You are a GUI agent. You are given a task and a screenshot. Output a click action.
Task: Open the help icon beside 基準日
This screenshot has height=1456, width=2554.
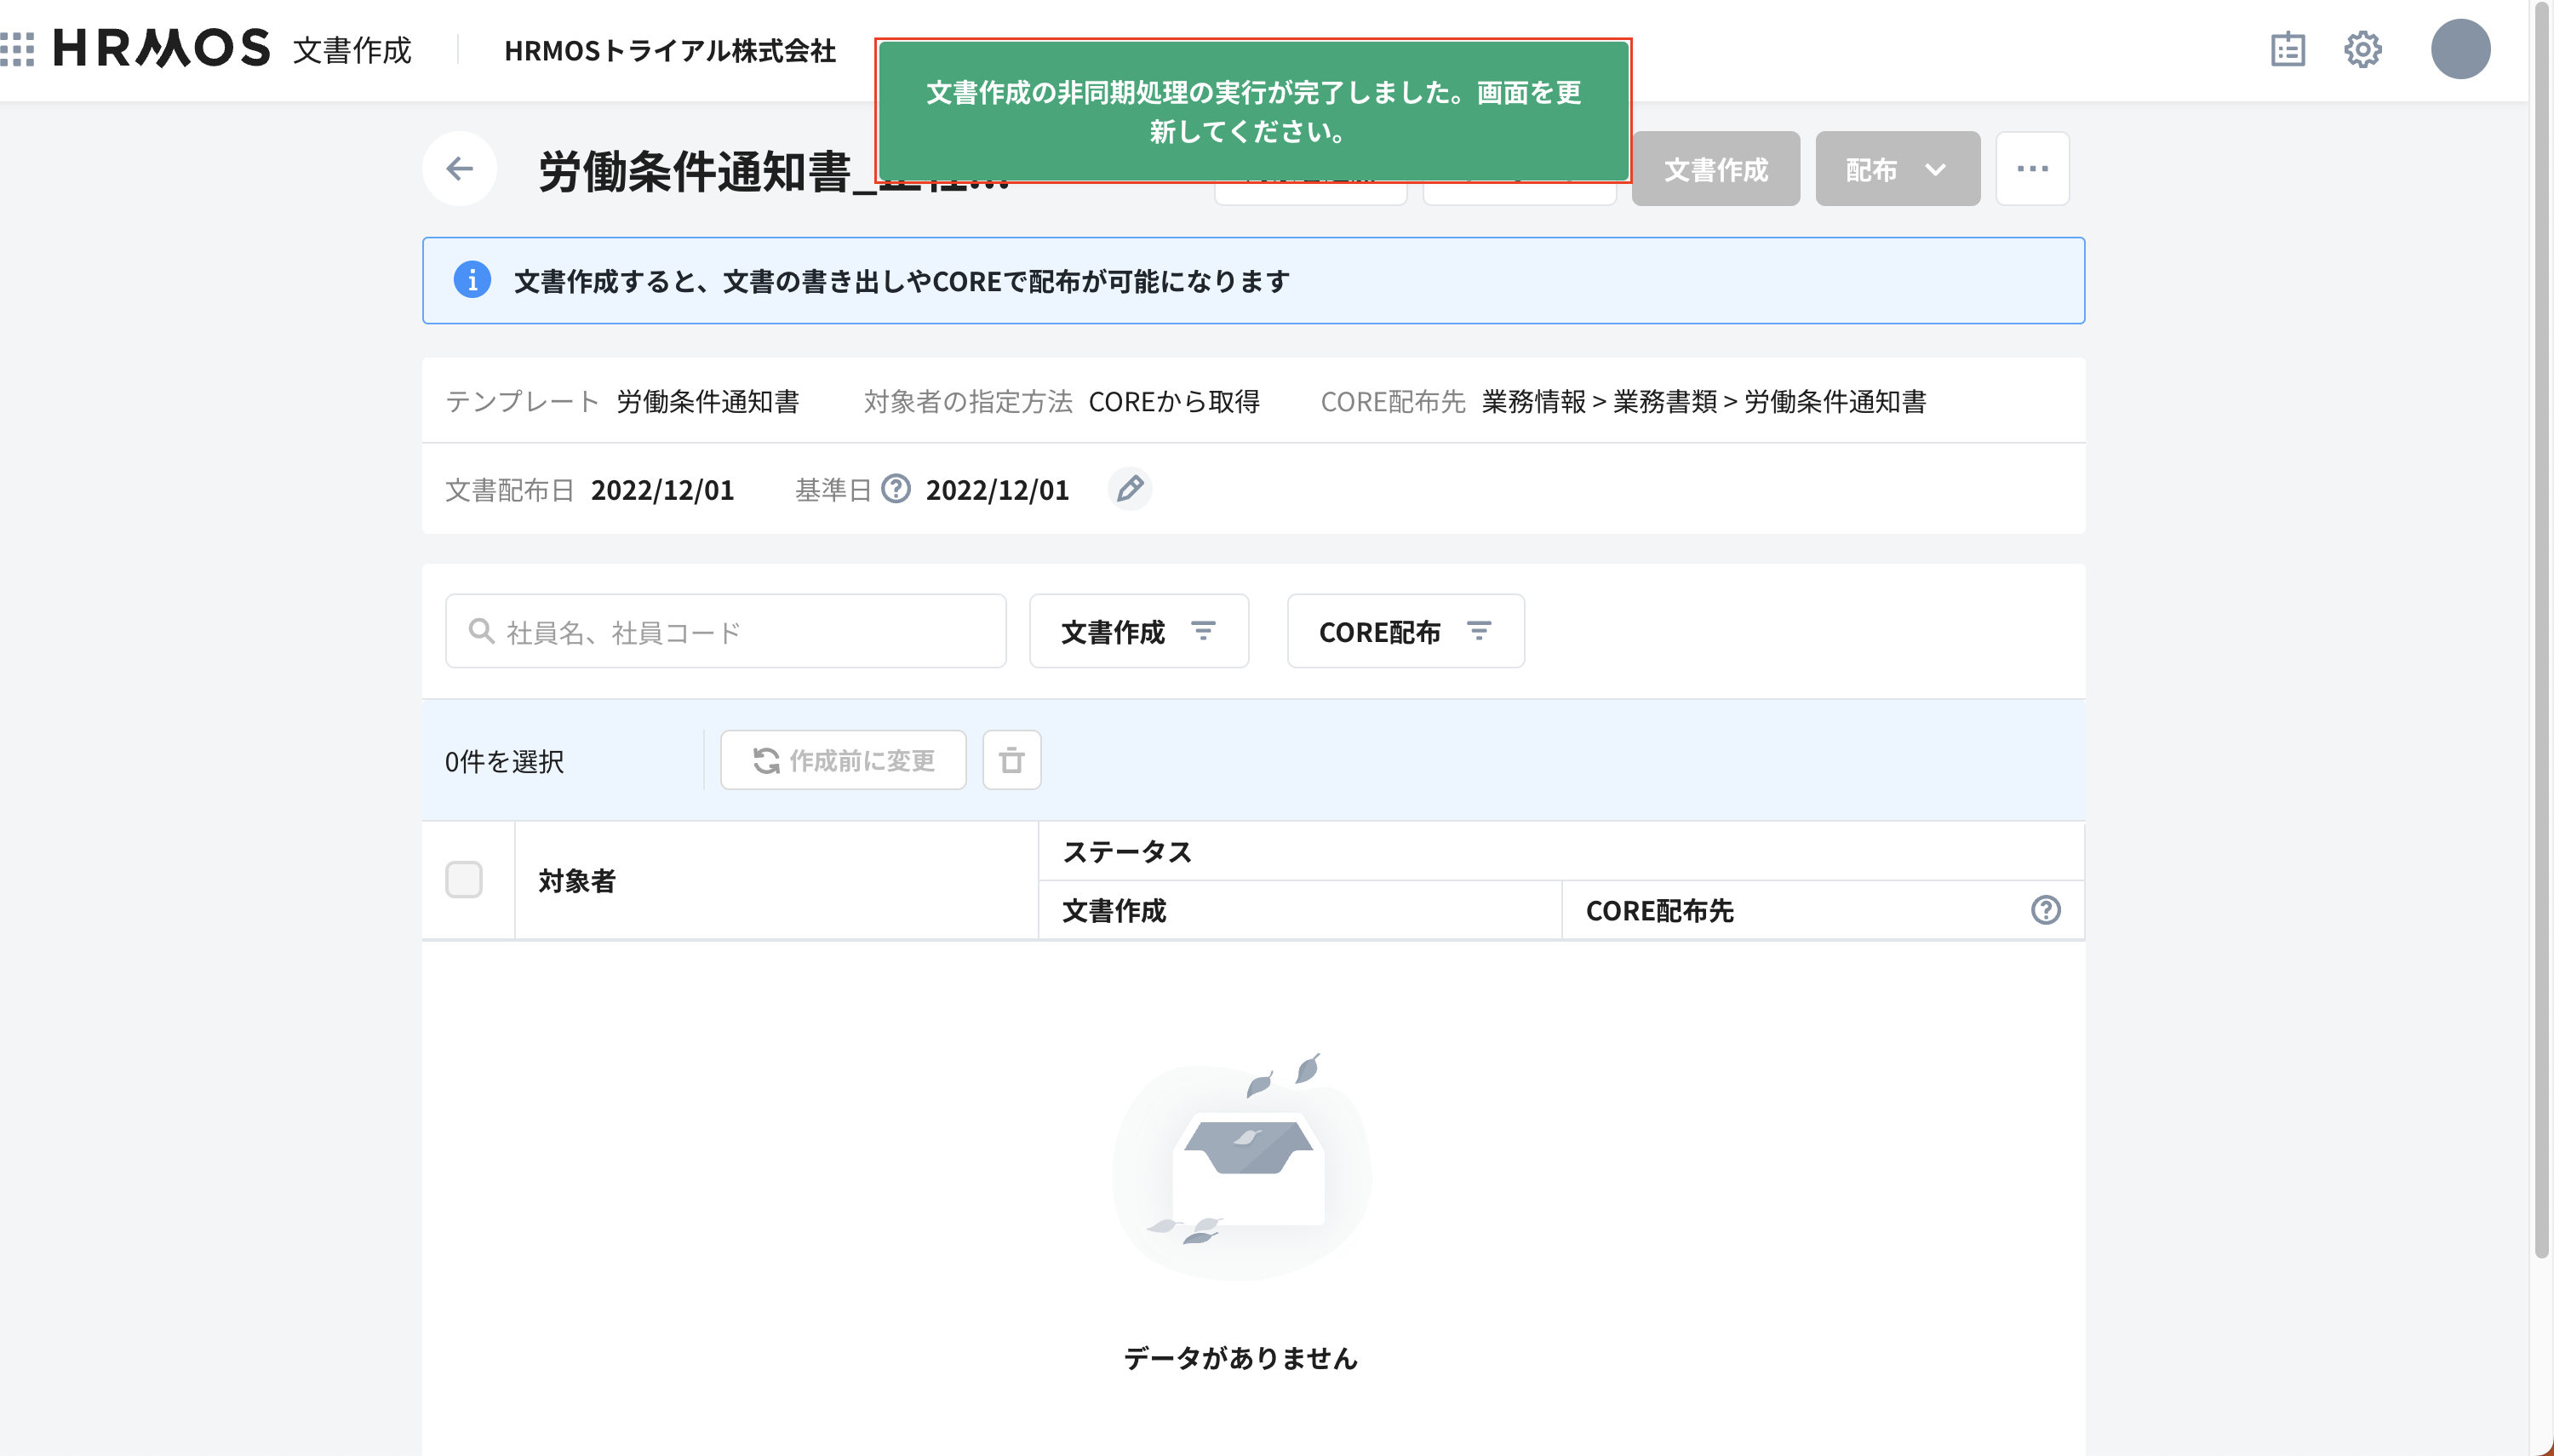[x=896, y=489]
